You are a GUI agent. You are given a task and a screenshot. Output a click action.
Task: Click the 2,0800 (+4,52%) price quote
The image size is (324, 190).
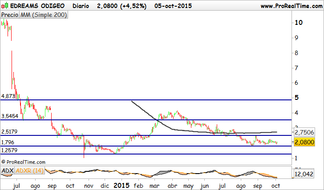[x=121, y=6]
